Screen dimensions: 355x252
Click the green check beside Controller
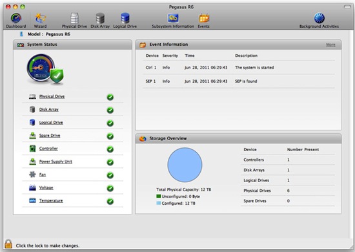pyautogui.click(x=110, y=149)
